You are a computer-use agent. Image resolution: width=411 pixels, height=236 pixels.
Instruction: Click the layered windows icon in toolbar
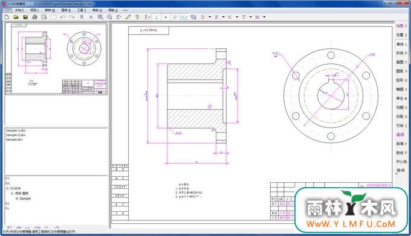[x=193, y=17]
